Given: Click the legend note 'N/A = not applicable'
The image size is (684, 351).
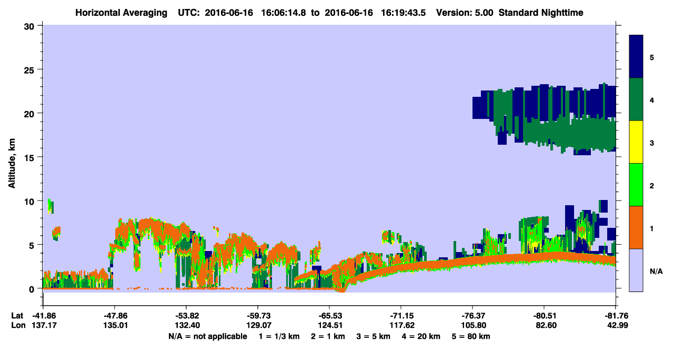Looking at the screenshot, I should click(x=207, y=336).
